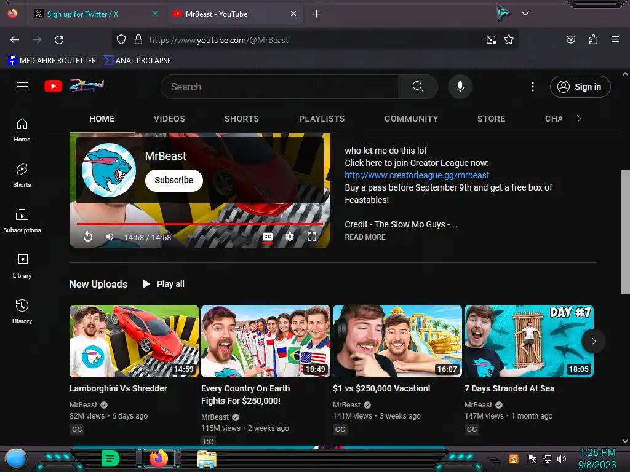Bookmark this page with star icon
630x472 pixels.
pyautogui.click(x=509, y=40)
